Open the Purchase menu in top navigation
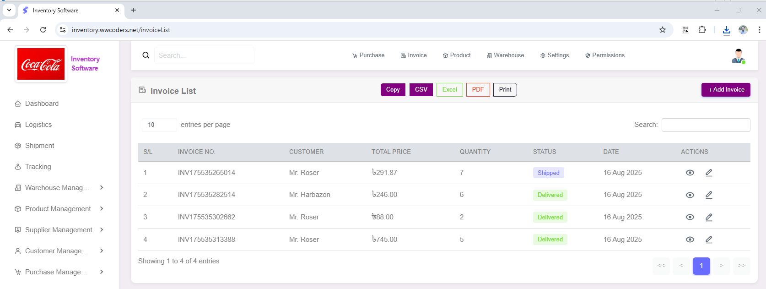The image size is (766, 289). click(368, 55)
